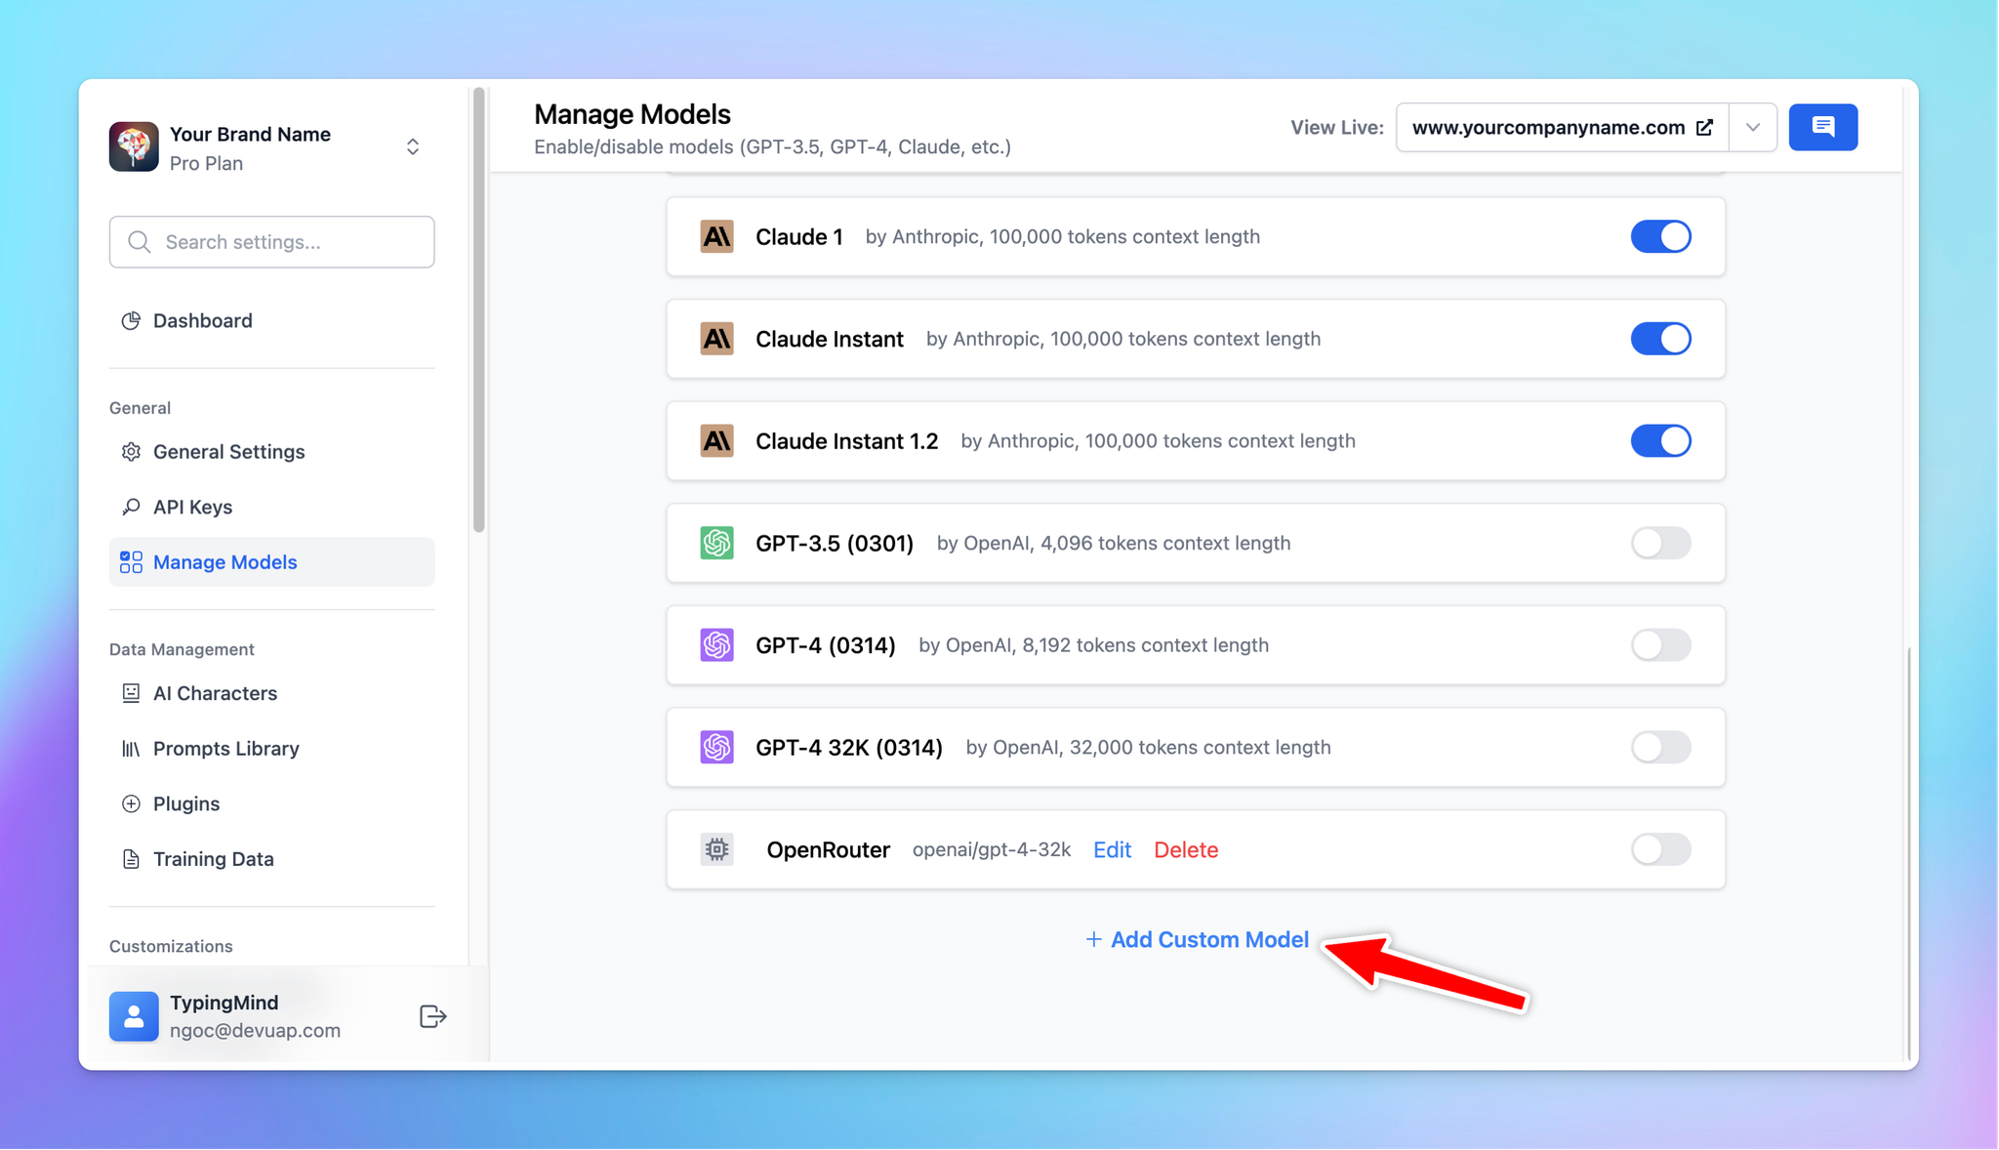Click the Training Data document icon
The width and height of the screenshot is (1999, 1150).
point(131,859)
